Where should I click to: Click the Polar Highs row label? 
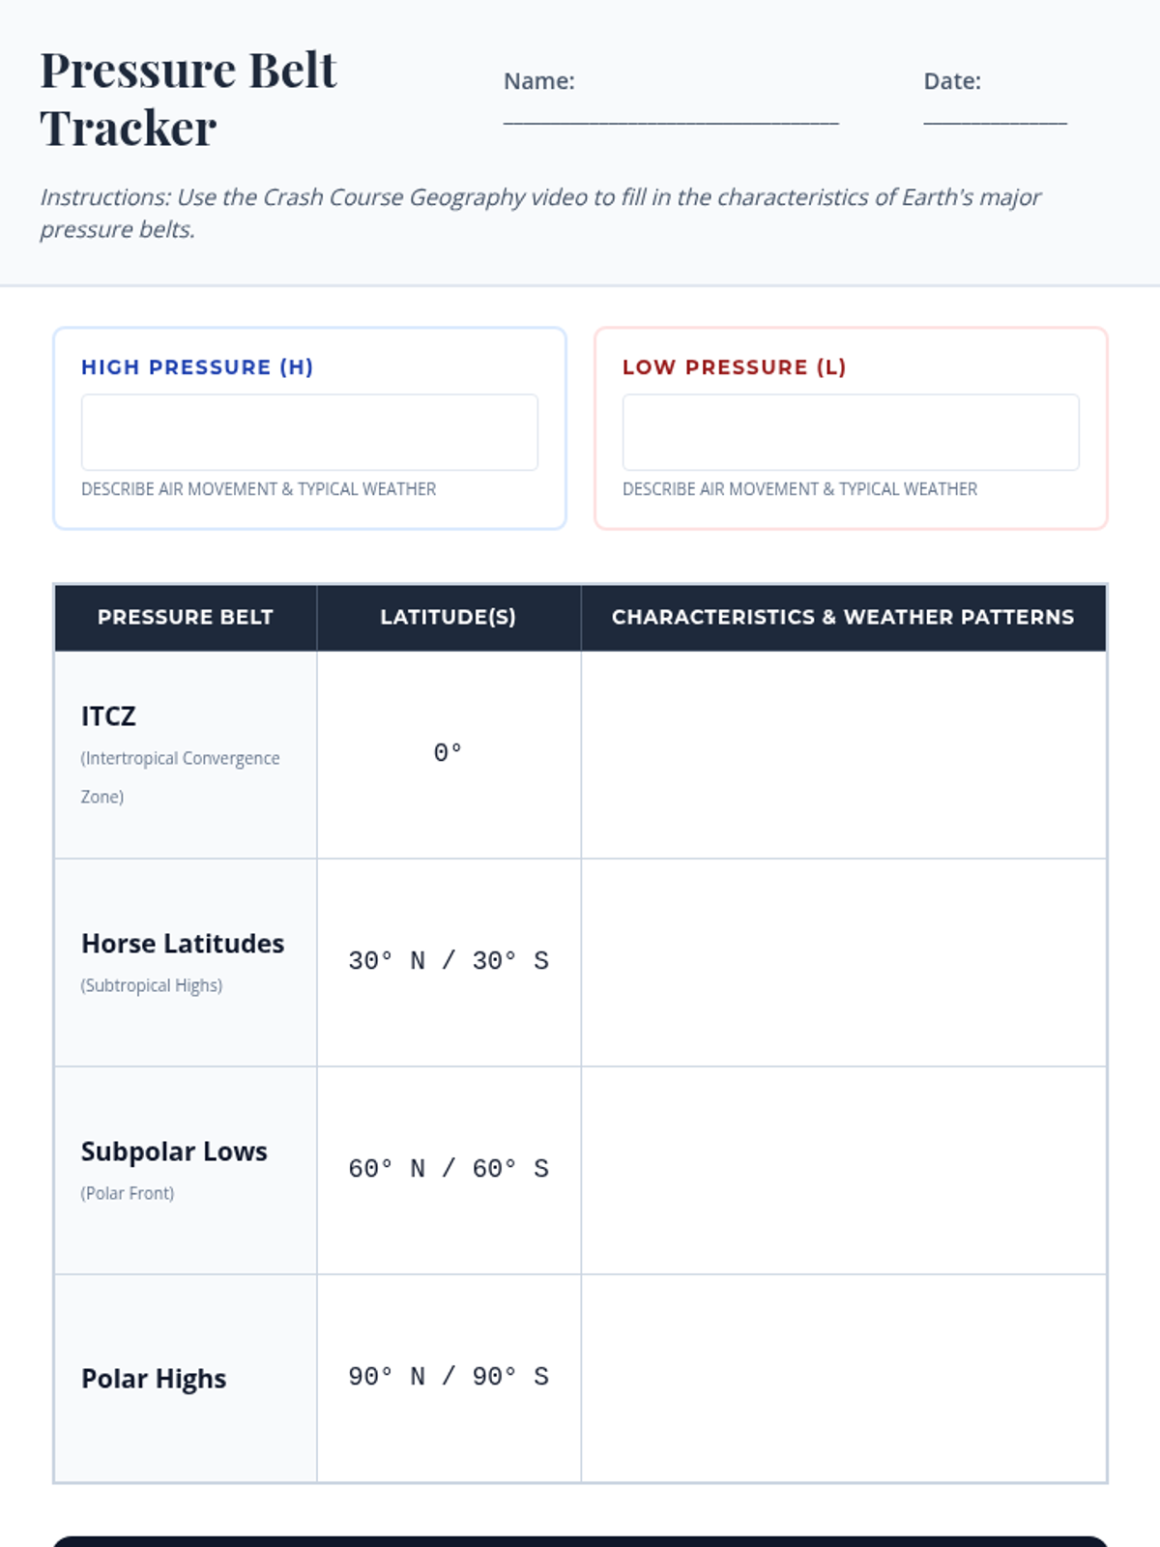[x=154, y=1379]
